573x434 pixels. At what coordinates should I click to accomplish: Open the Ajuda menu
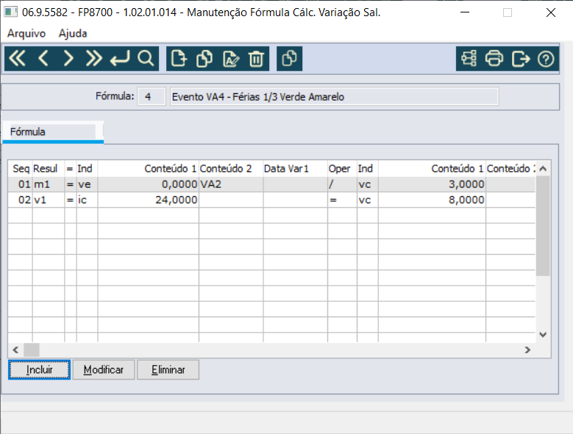pyautogui.click(x=73, y=34)
